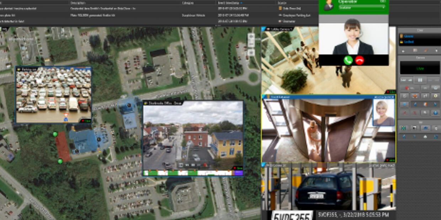Select the license plate camera tile
Image resolution: width=441 pixels, height=220 pixels.
click(x=328, y=188)
